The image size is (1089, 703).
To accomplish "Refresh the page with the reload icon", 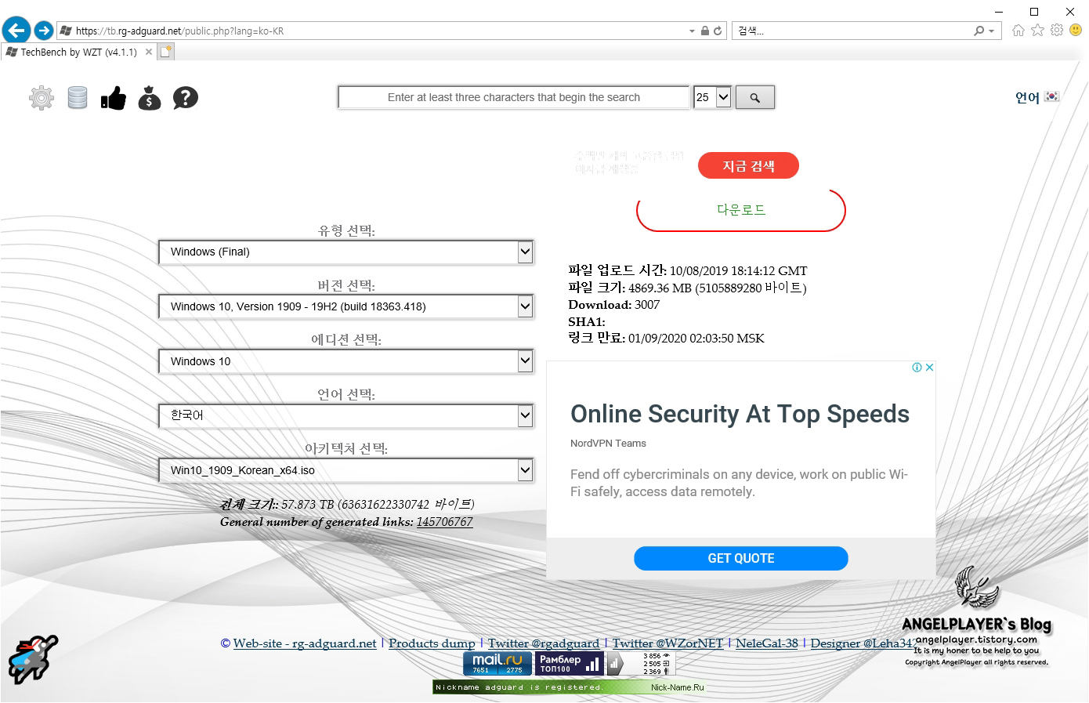I will pos(717,31).
